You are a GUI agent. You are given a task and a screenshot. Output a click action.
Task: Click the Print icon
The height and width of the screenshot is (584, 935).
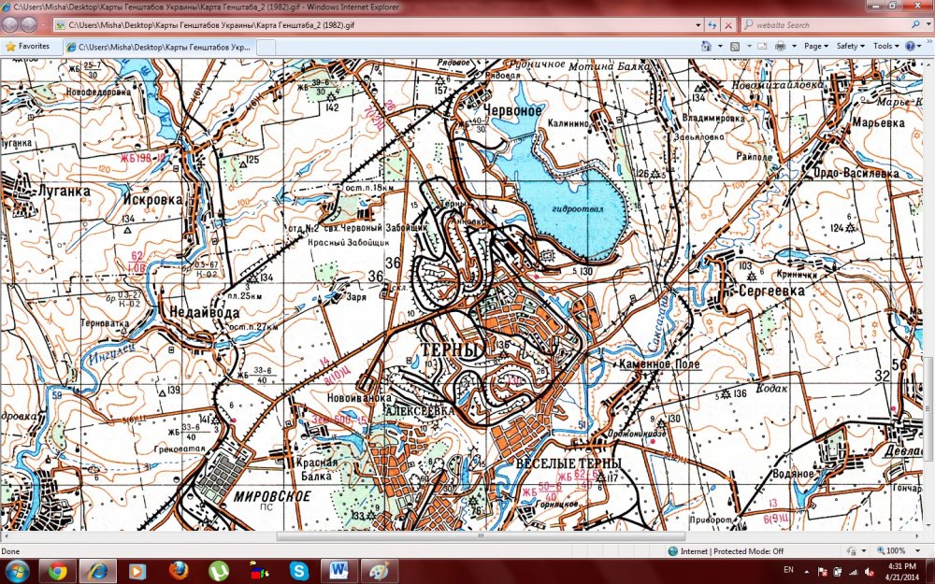tap(780, 46)
